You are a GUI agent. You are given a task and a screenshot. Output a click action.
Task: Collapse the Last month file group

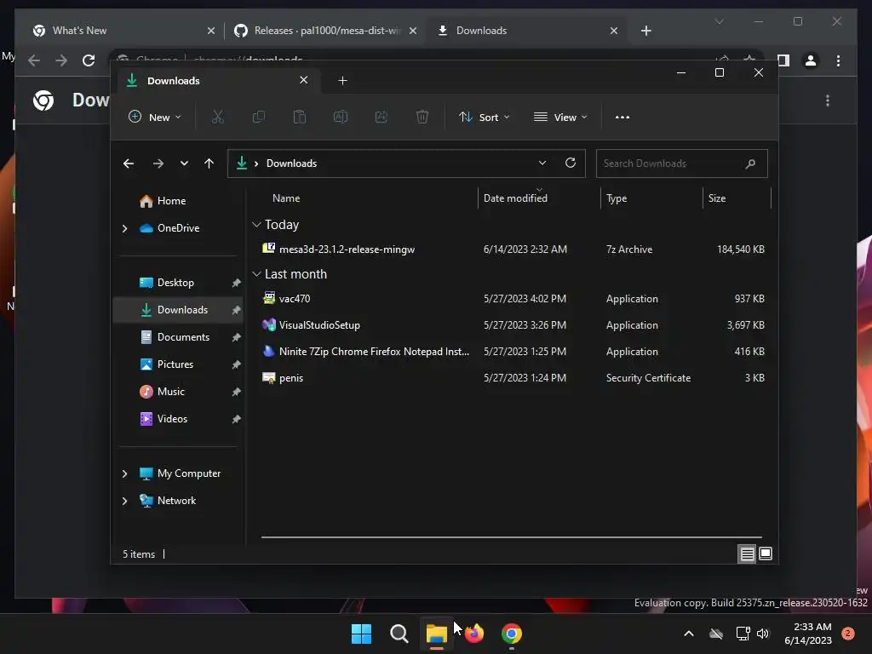coord(256,274)
